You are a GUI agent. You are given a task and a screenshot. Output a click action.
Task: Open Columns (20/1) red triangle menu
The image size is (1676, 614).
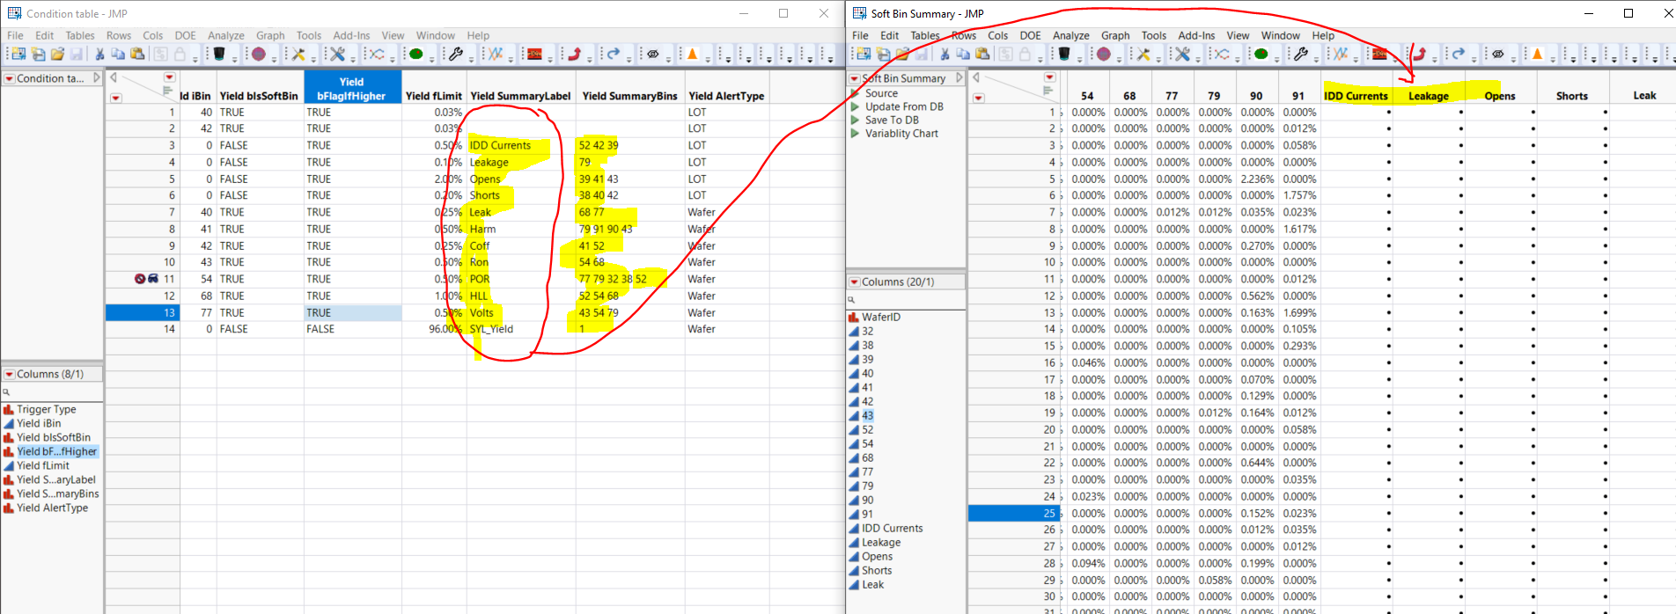pos(854,282)
